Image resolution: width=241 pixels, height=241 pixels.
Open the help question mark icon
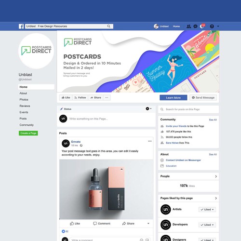point(212,27)
